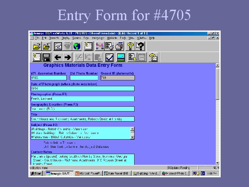Click the Date of Photograph field showing 1914
Screen dimensions: 249x187
(x=83, y=89)
